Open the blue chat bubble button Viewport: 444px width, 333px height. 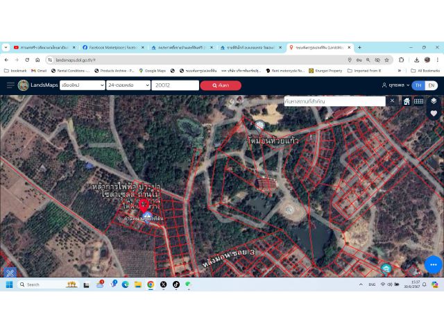click(433, 264)
